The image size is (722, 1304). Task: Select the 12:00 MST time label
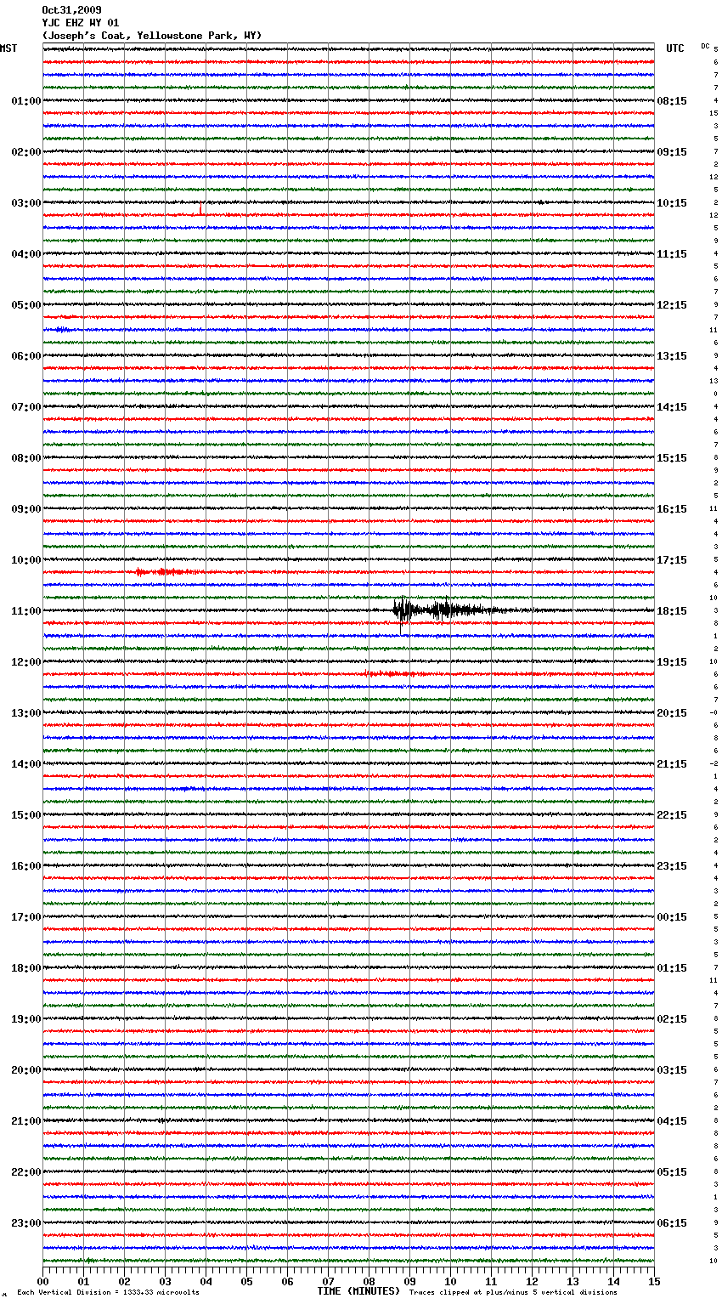tap(26, 662)
